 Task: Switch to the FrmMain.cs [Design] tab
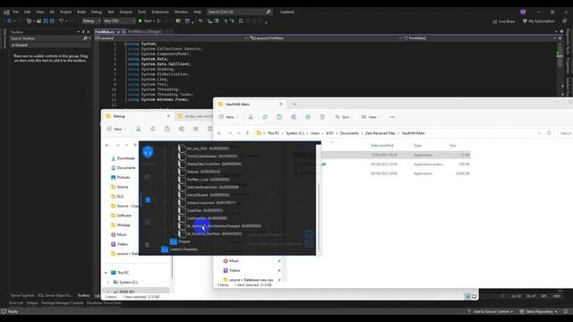click(x=144, y=32)
